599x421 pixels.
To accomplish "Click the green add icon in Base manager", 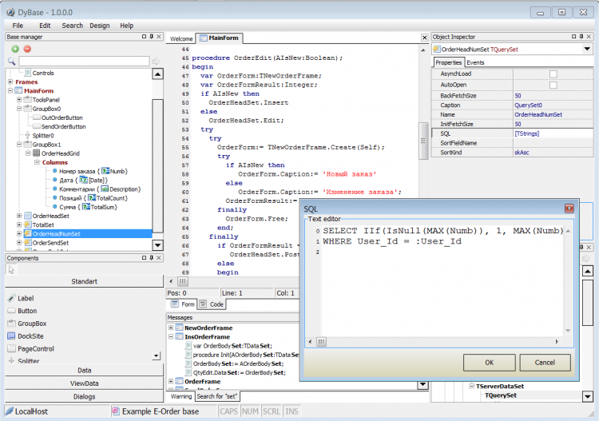I will [14, 49].
